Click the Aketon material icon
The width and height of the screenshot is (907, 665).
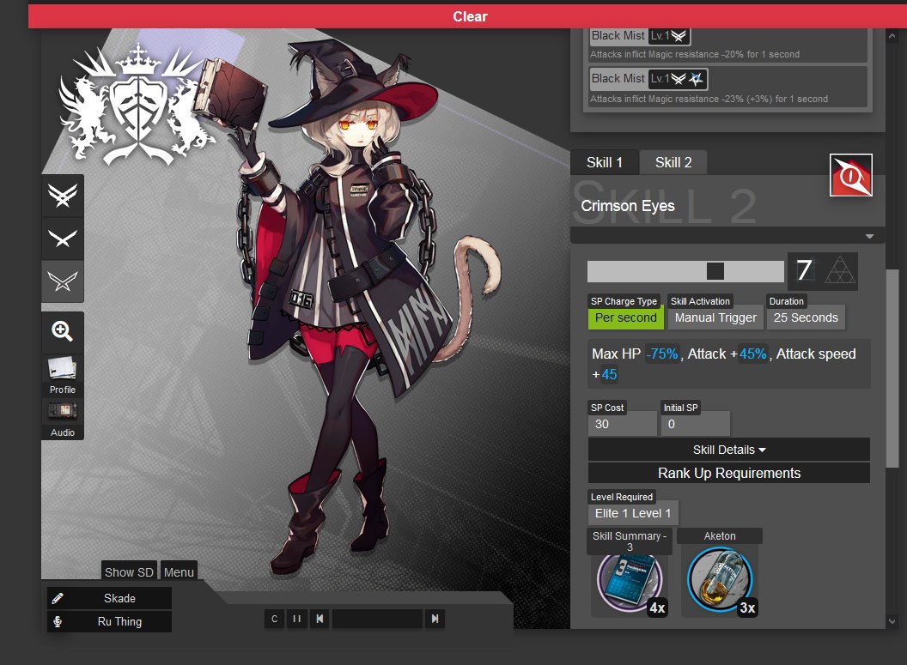pyautogui.click(x=720, y=579)
